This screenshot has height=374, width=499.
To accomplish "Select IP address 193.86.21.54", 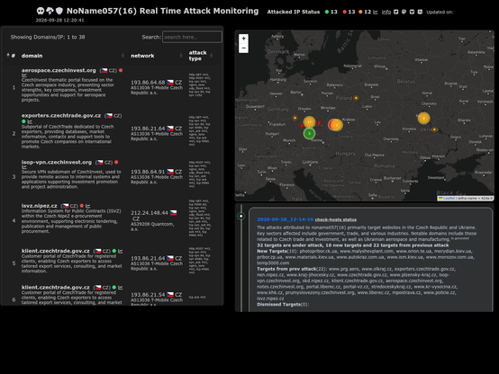I will click(148, 295).
